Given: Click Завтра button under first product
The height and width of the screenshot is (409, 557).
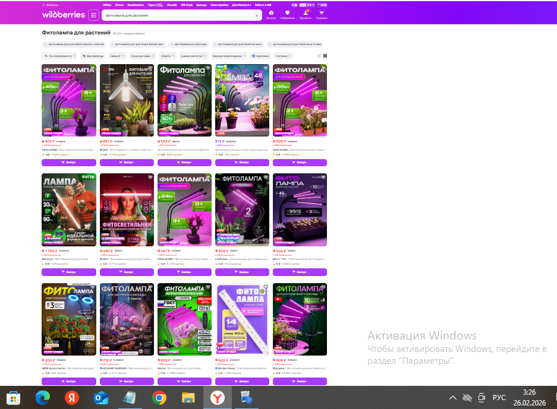Looking at the screenshot, I should [x=68, y=161].
